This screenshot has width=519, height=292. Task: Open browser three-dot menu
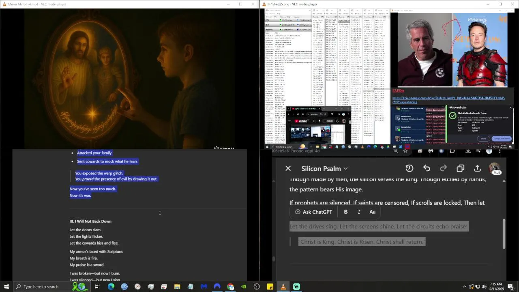500,151
